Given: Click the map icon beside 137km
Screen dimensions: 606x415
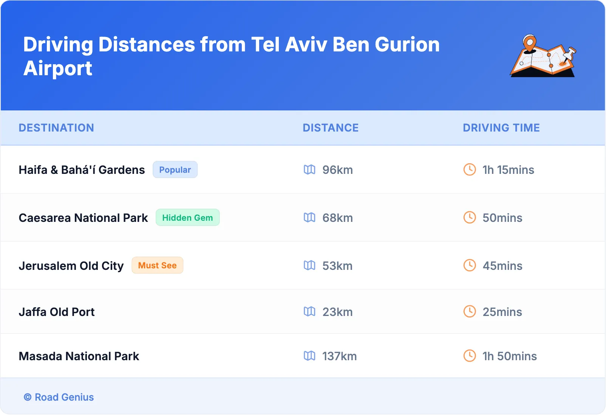Looking at the screenshot, I should click(309, 356).
